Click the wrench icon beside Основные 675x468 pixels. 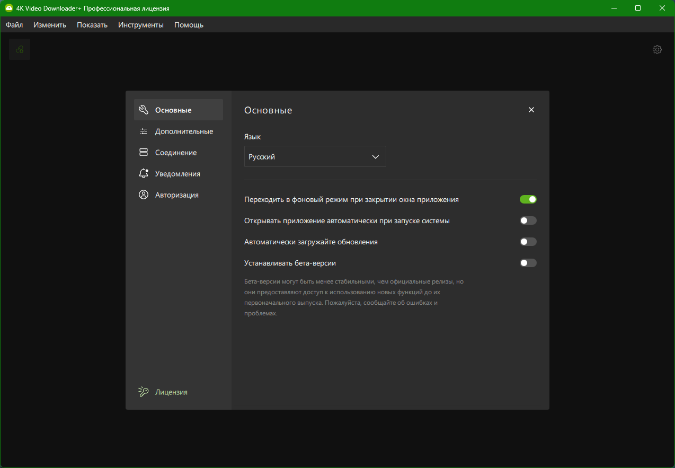(x=143, y=110)
